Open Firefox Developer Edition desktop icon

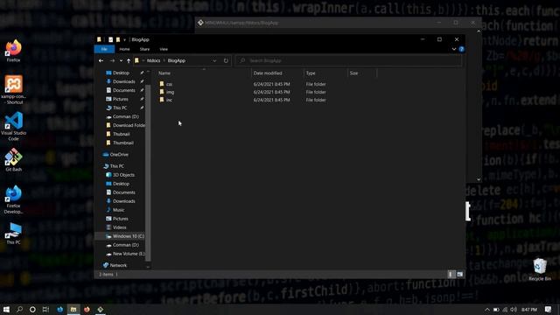pos(14,199)
